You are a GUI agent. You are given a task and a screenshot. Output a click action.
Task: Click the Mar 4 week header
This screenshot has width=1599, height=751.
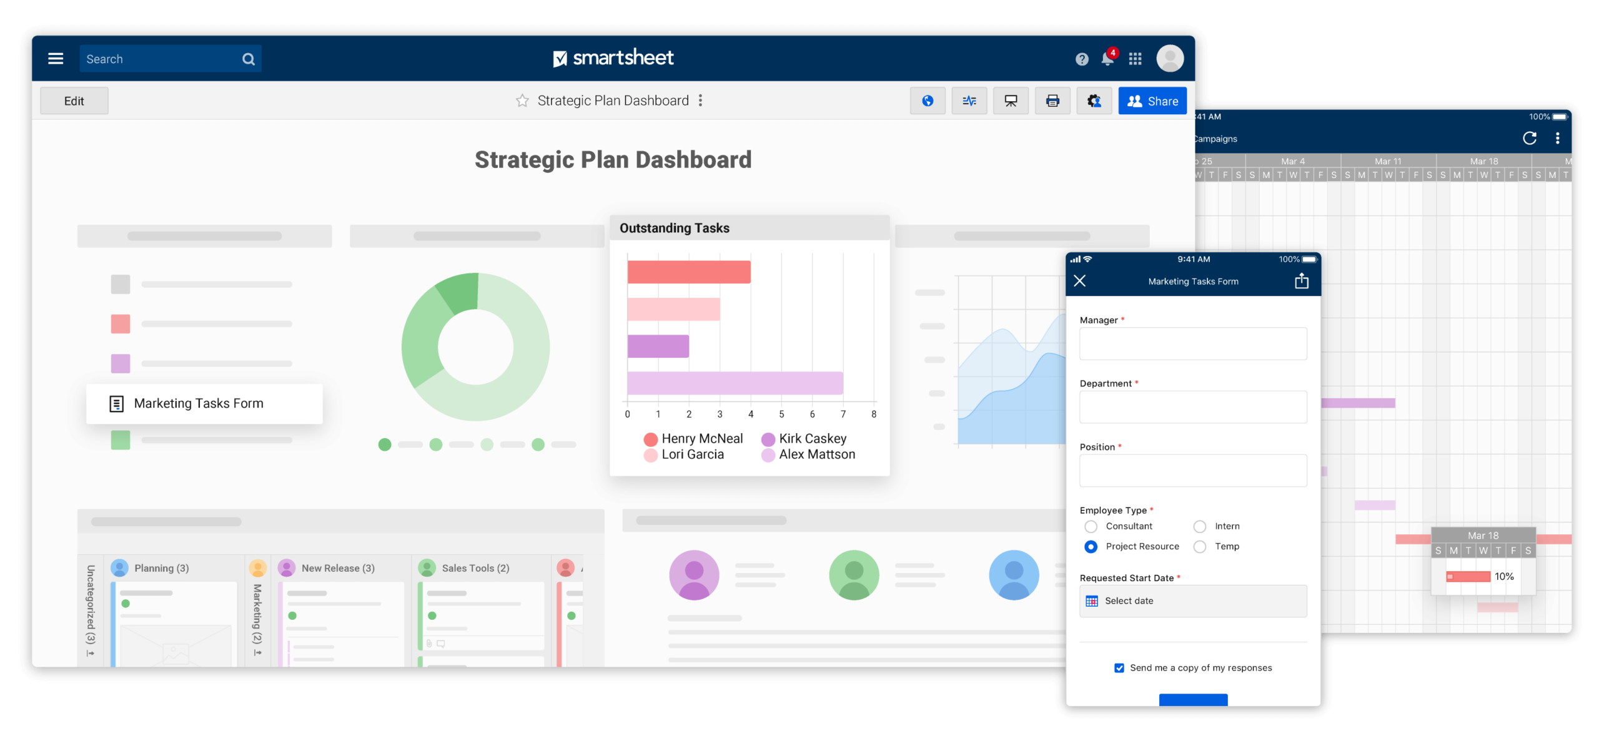tap(1292, 161)
